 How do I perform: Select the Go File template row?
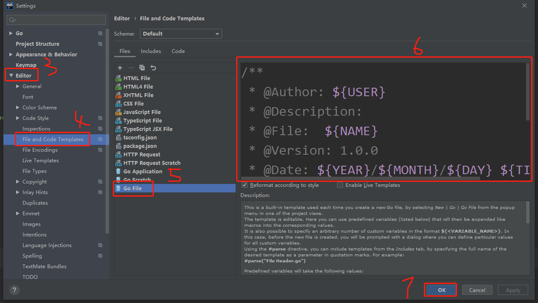coord(174,188)
